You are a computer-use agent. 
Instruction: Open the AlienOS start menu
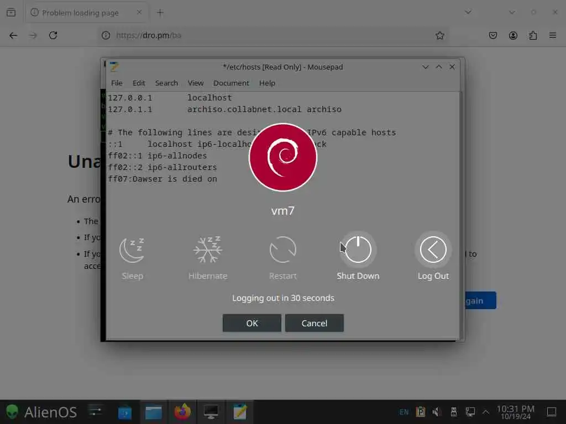pyautogui.click(x=41, y=412)
